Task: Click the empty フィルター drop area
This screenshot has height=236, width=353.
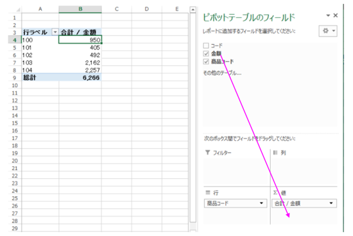Action: pyautogui.click(x=236, y=171)
